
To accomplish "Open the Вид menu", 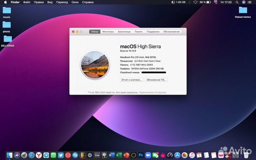I will pos(50,2).
